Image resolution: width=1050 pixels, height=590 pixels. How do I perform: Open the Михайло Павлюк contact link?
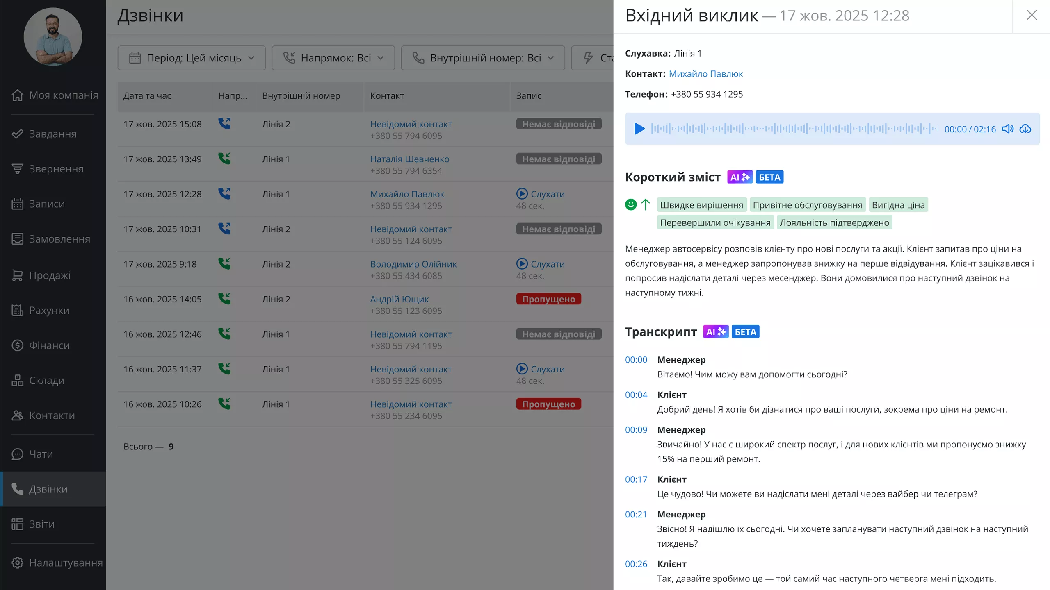(x=706, y=74)
